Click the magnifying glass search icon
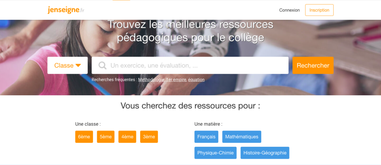 (102, 65)
